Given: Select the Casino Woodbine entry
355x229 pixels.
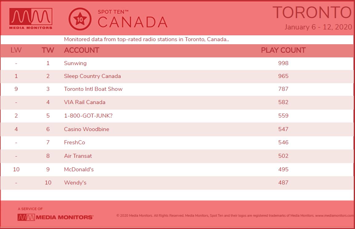Looking at the screenshot, I should (x=87, y=129).
